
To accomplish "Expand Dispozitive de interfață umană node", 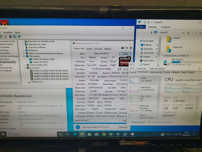I will point(23,41).
